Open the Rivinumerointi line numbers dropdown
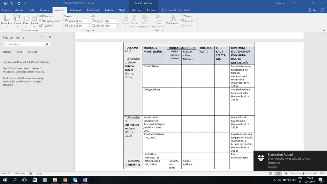327x184 pixels. click(50, 21)
